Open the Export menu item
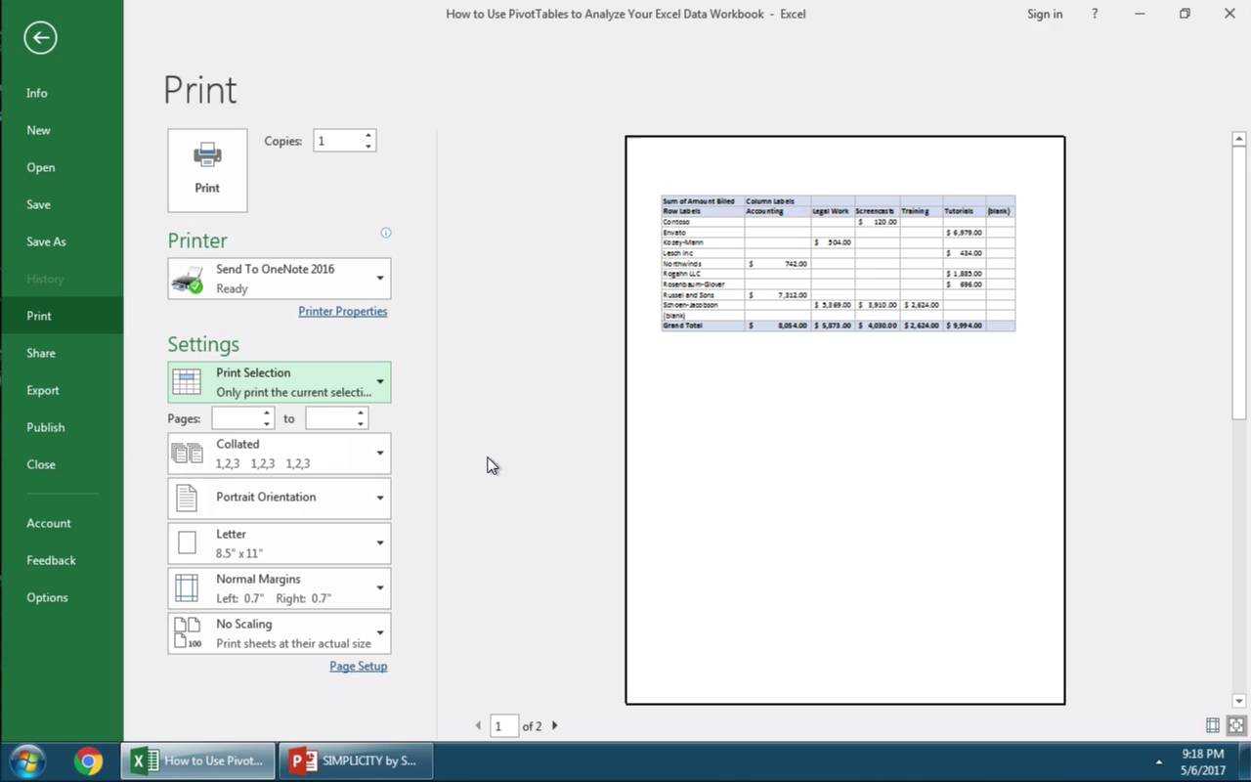The height and width of the screenshot is (782, 1251). click(x=43, y=390)
